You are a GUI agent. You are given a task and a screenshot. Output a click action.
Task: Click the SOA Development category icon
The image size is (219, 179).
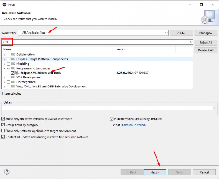(13, 77)
